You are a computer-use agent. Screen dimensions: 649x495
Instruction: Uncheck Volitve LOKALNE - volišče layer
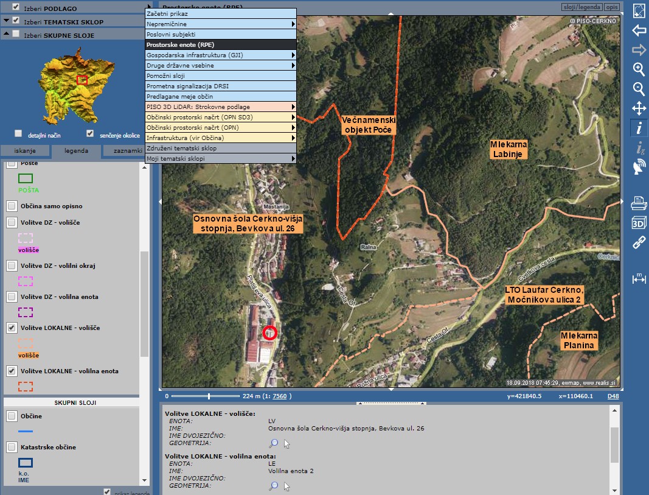pos(12,328)
